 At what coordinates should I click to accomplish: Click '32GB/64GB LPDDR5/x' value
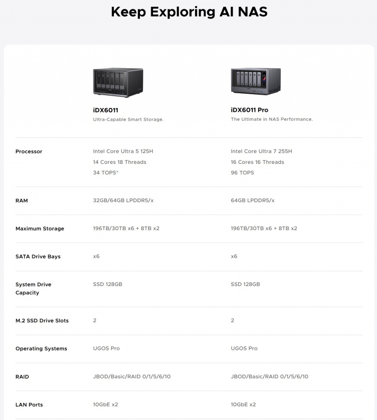pyautogui.click(x=123, y=200)
